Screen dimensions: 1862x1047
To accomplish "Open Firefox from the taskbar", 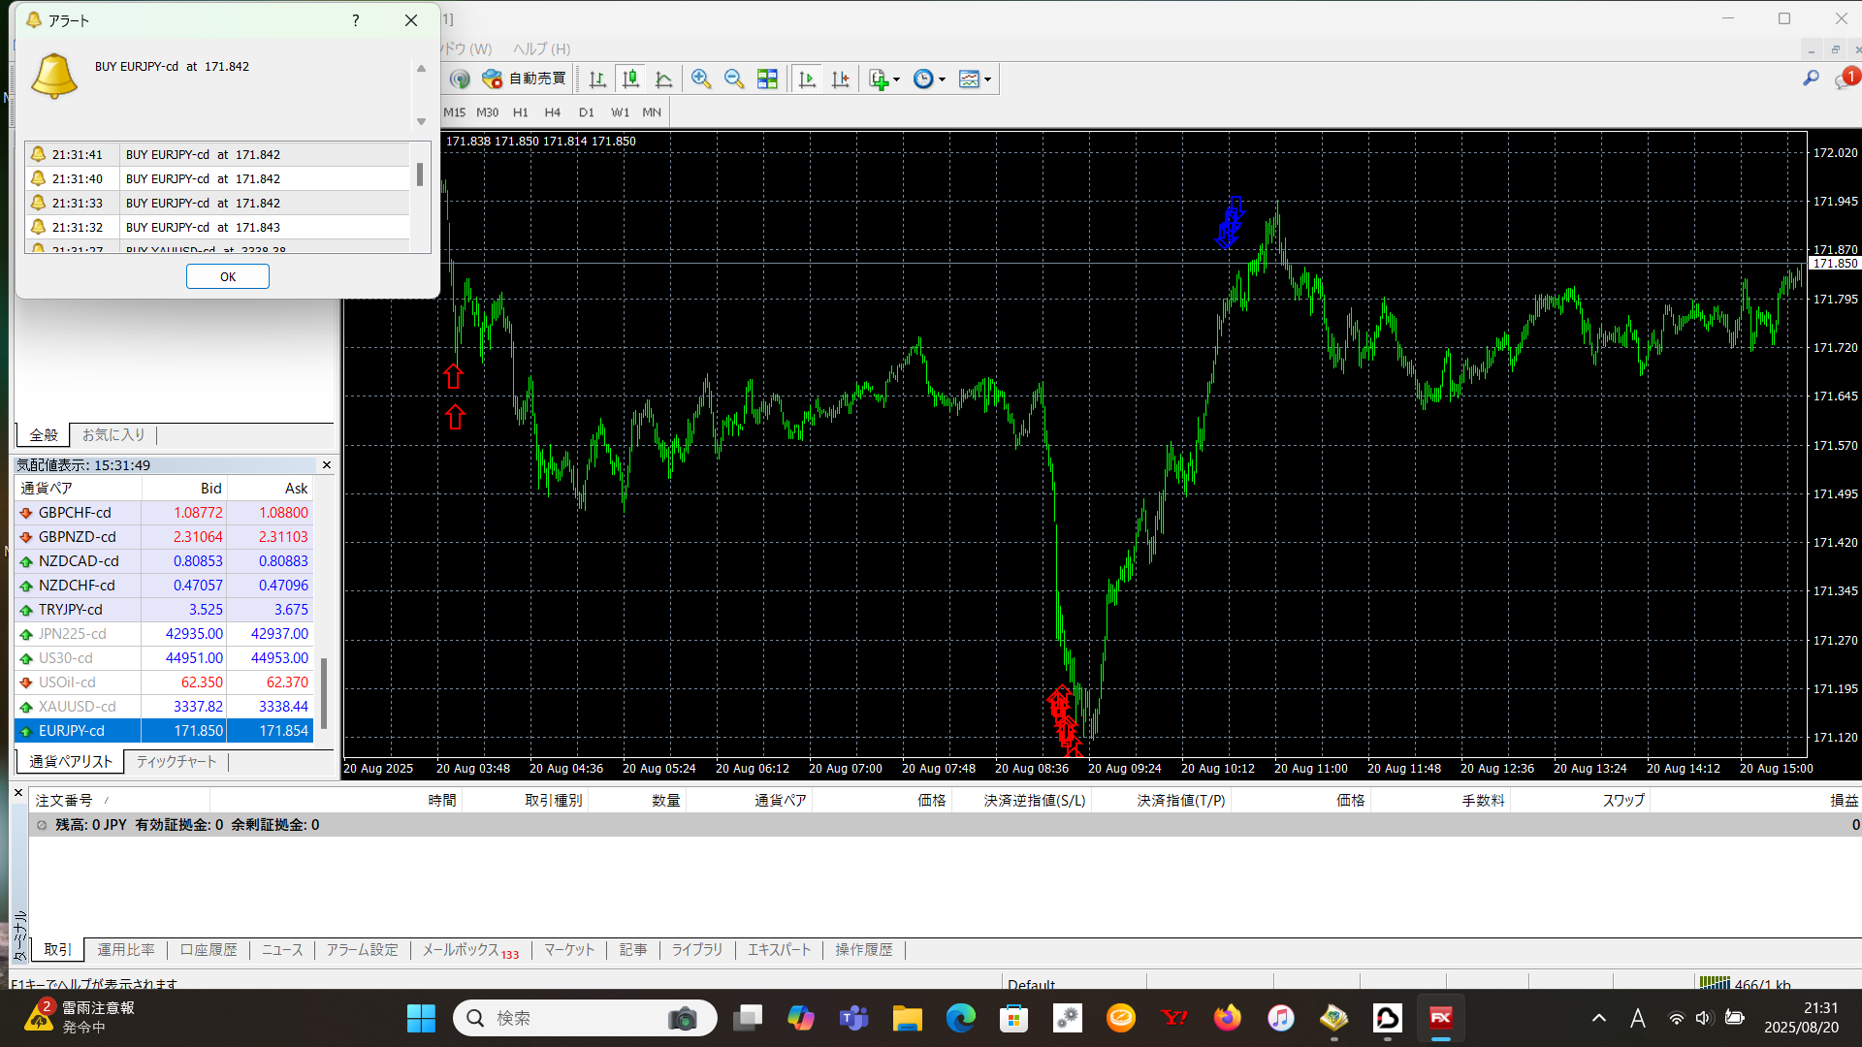I will tap(1227, 1018).
